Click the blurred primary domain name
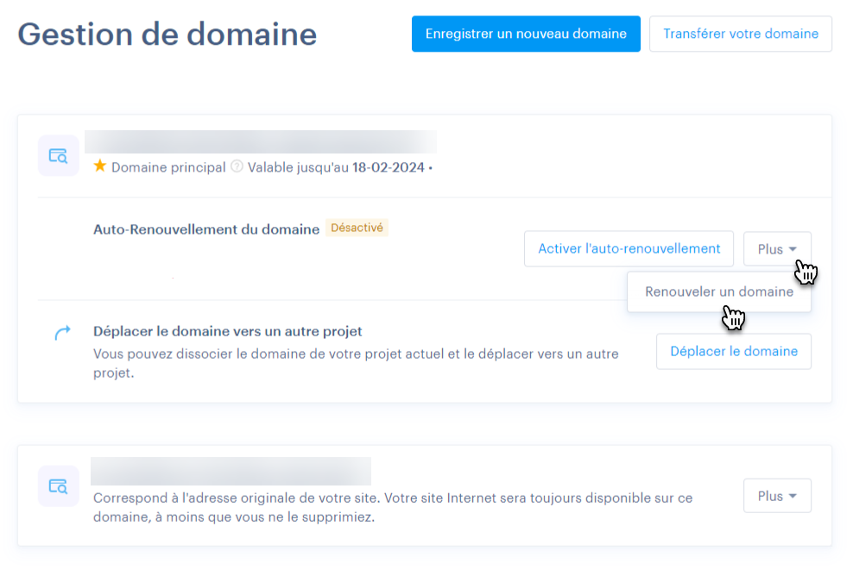 260,142
